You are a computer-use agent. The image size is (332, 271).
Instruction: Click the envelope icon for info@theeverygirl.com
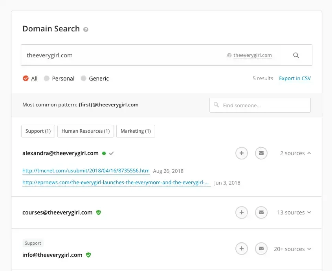[261, 249]
